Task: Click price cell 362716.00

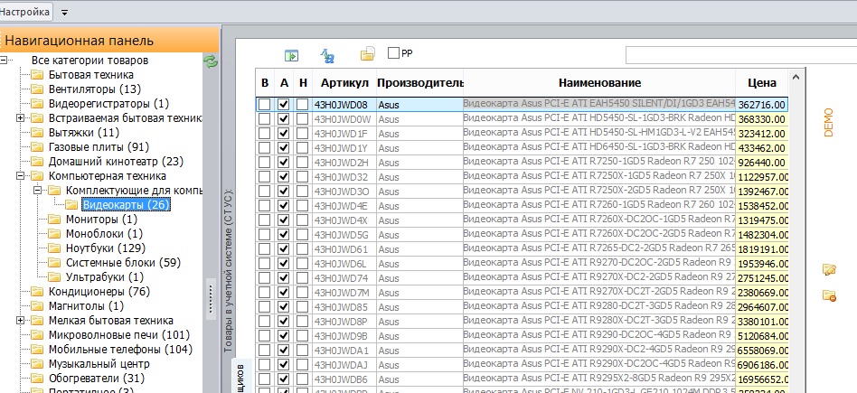Action: click(762, 105)
